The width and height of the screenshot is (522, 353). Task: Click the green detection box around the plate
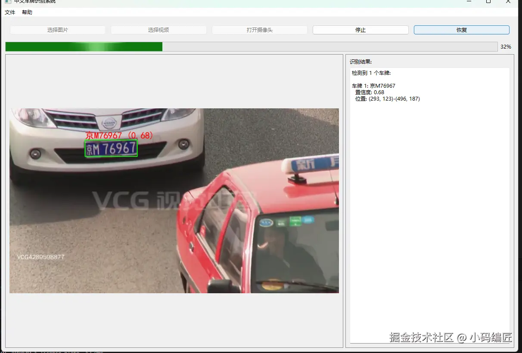[x=111, y=148]
